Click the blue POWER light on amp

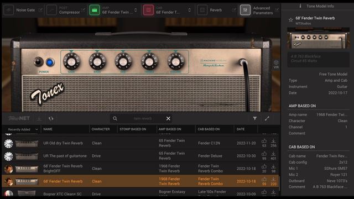coord(50,62)
